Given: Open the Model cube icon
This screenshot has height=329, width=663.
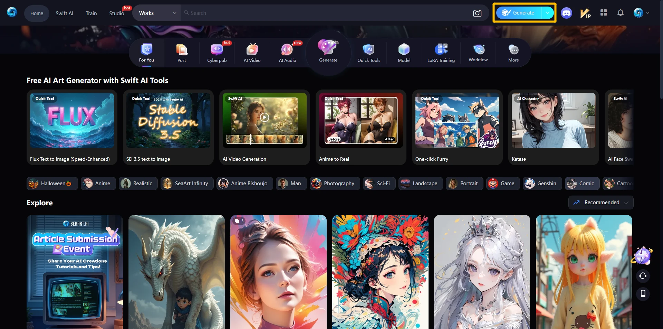Looking at the screenshot, I should coord(404,49).
